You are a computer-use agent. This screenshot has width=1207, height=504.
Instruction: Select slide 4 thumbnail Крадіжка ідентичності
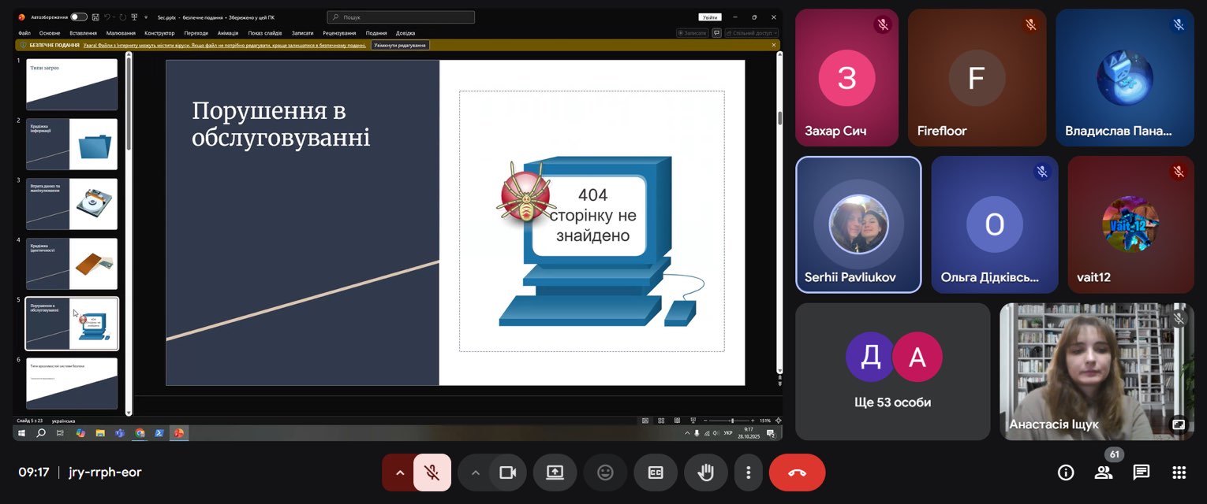(72, 264)
